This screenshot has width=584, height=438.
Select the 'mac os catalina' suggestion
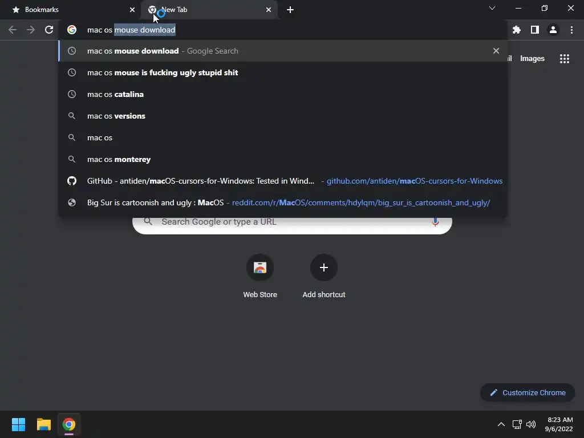[283, 94]
